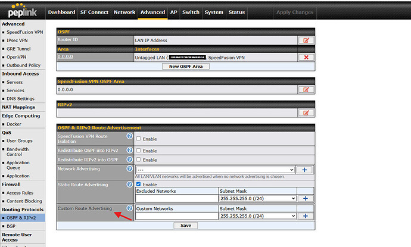Go to Outbound Policy
The height and width of the screenshot is (247, 411).
(23, 65)
